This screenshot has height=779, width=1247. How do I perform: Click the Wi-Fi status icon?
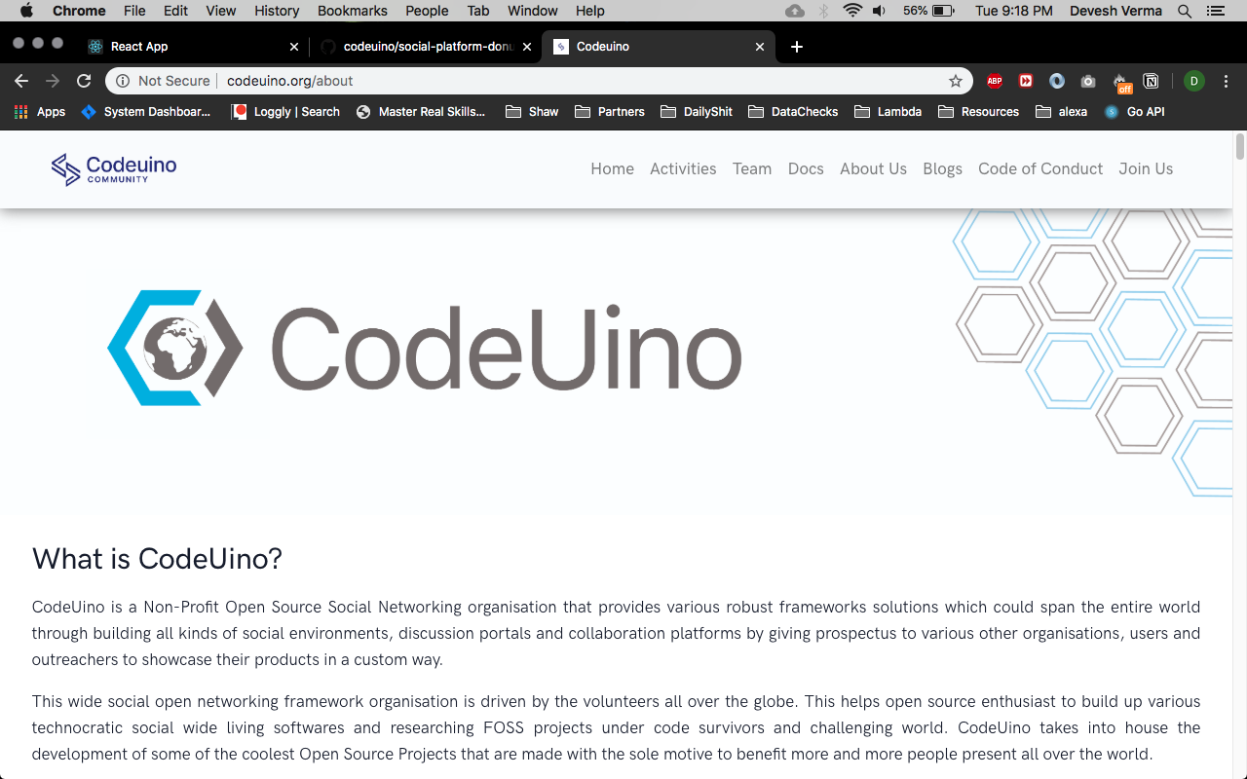[853, 11]
